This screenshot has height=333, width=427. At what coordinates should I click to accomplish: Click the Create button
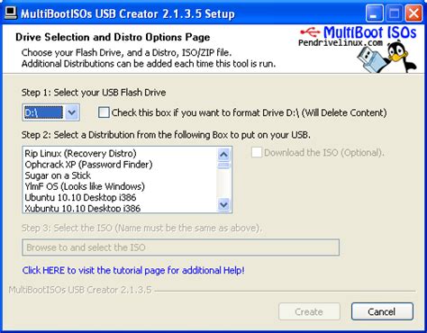coord(309,311)
